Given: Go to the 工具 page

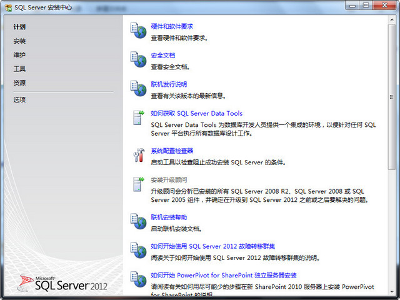Looking at the screenshot, I should 19,69.
